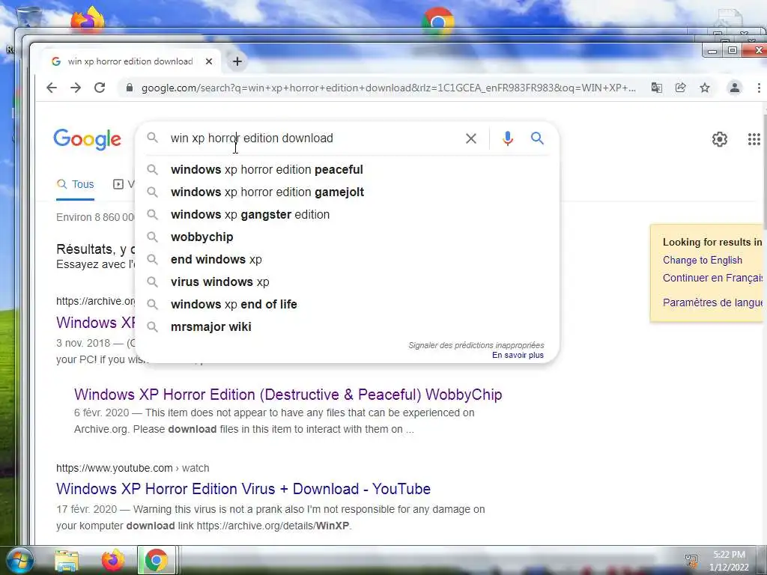Viewport: 767px width, 575px height.
Task: Click the blue magnifier search button
Action: (x=537, y=139)
